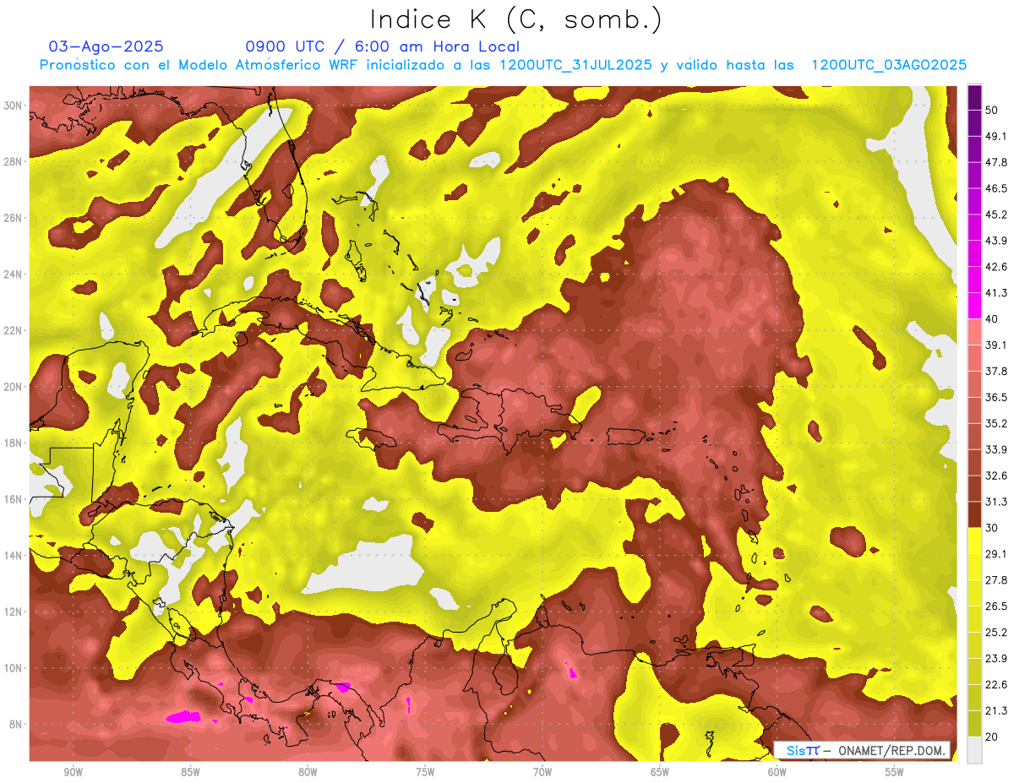Click the color bar value 30
This screenshot has height=783, width=1014.
tap(991, 528)
